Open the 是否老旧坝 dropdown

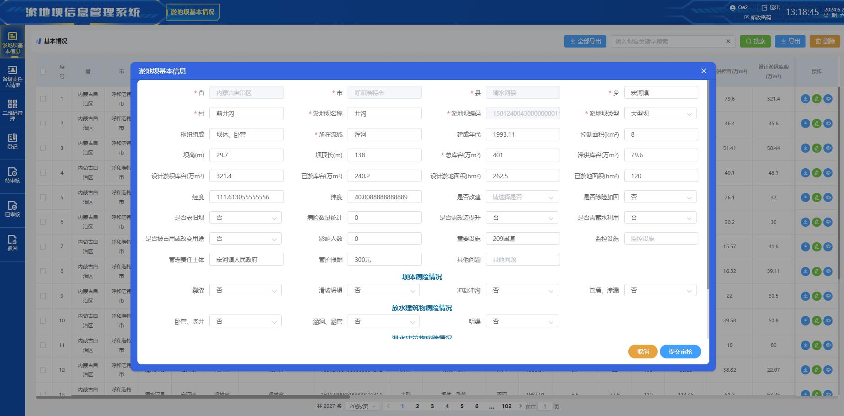click(x=245, y=218)
